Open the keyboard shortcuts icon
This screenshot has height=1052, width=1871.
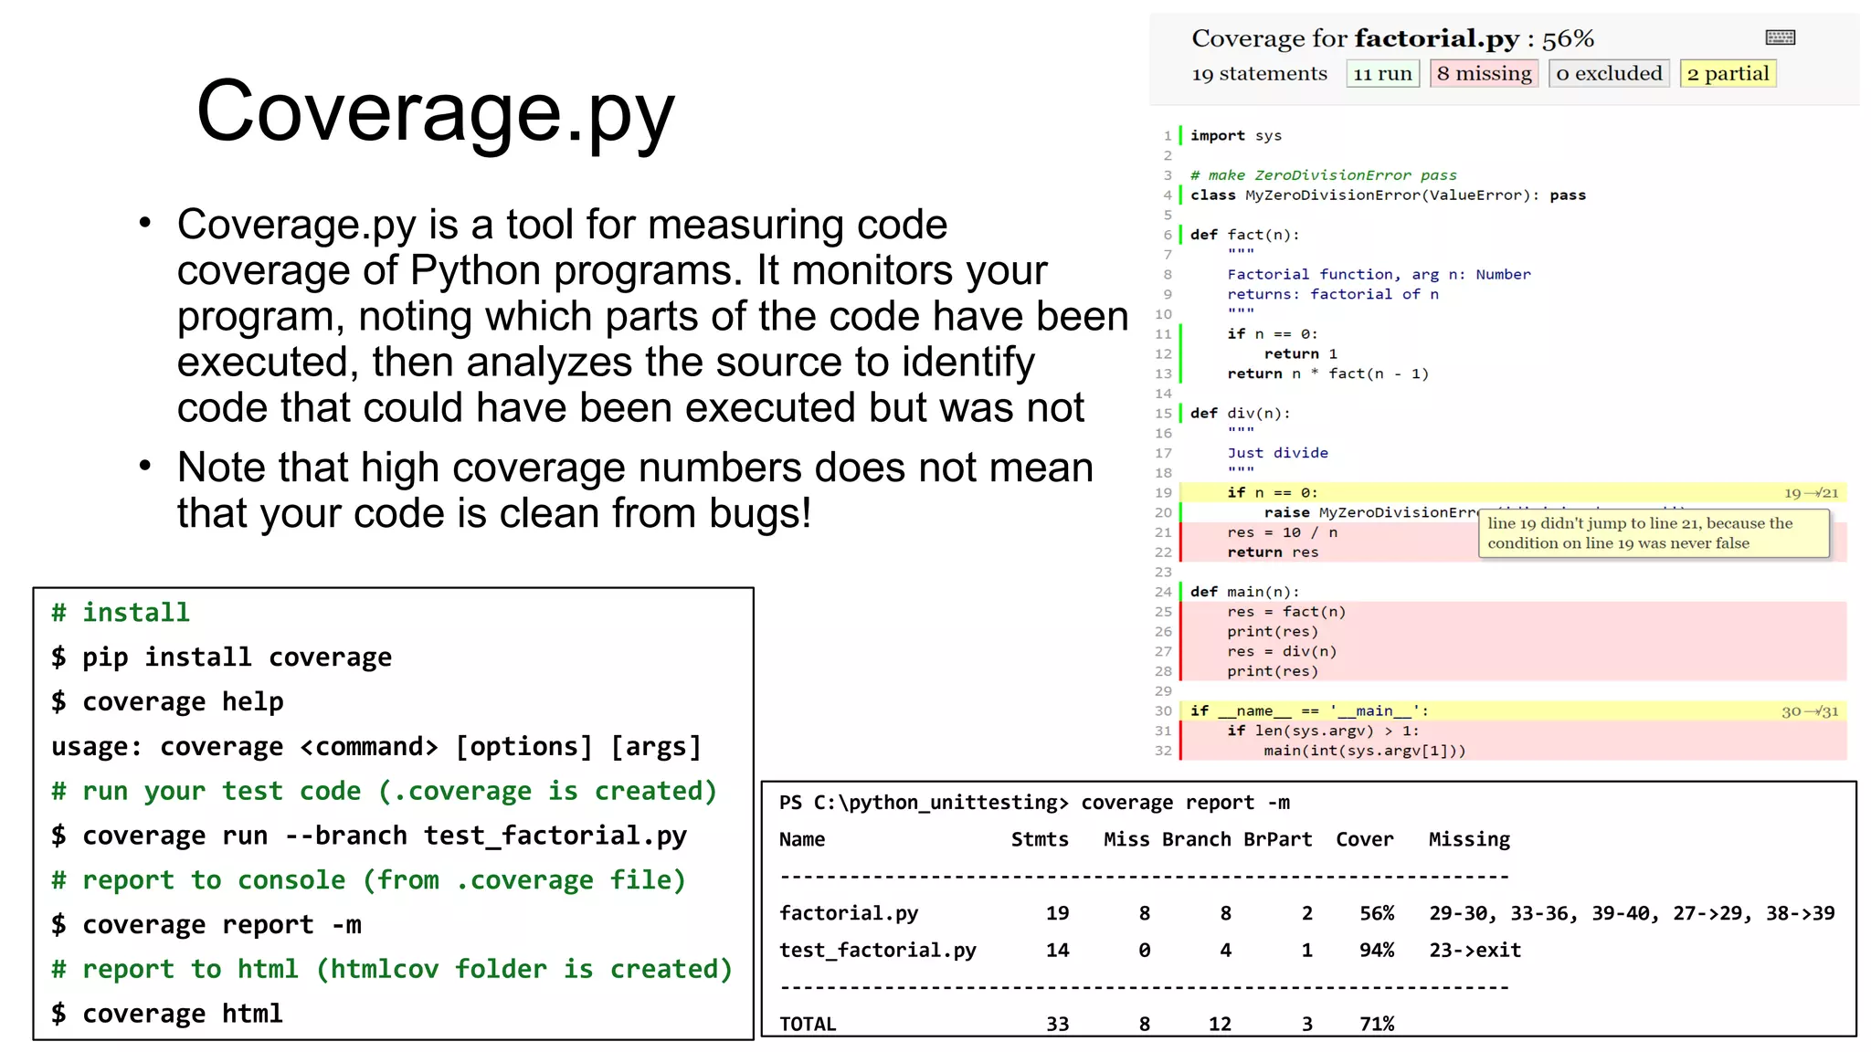click(x=1780, y=37)
